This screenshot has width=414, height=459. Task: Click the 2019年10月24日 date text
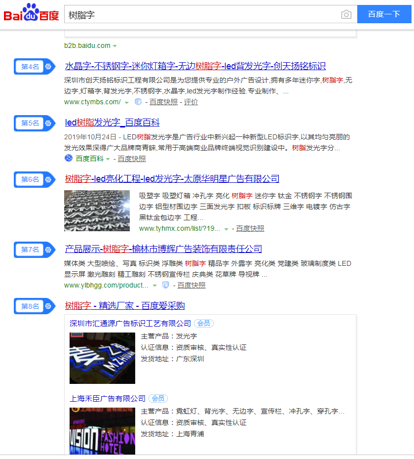pos(90,137)
